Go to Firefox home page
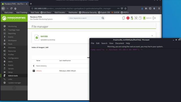The width and height of the screenshot is (181, 102). point(15,8)
